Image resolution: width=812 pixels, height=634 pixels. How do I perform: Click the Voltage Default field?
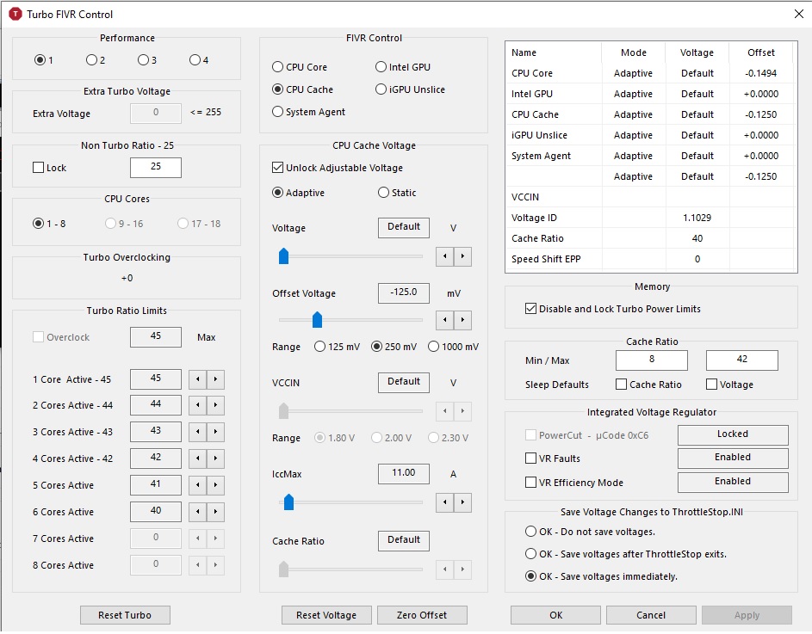[403, 228]
